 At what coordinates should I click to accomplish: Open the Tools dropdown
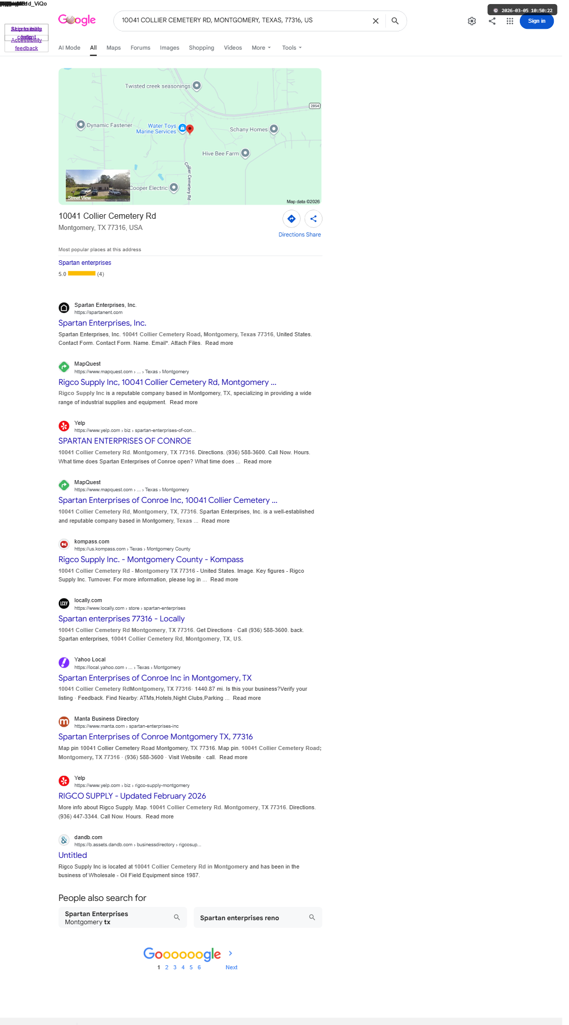click(x=292, y=48)
